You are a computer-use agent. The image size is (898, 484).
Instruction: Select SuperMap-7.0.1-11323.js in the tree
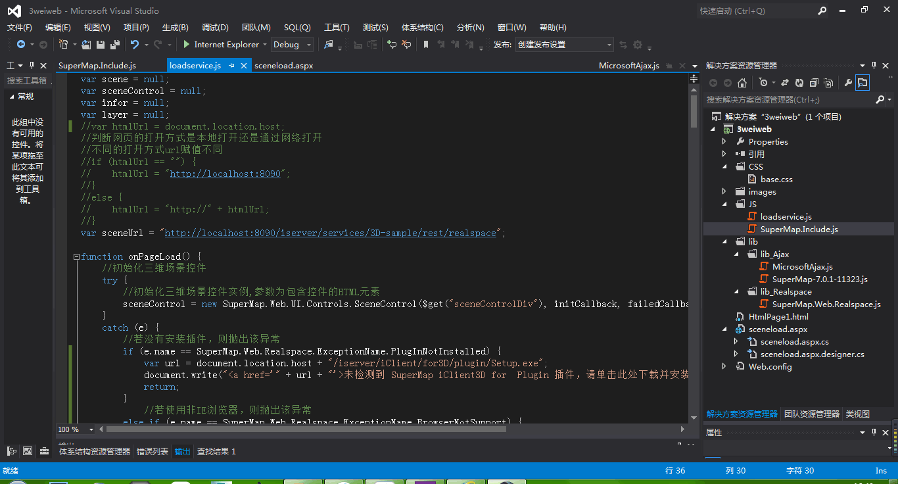point(820,279)
